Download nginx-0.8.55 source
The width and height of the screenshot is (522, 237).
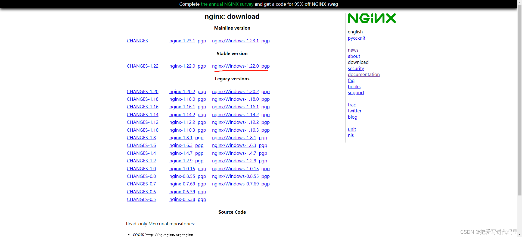point(182,176)
